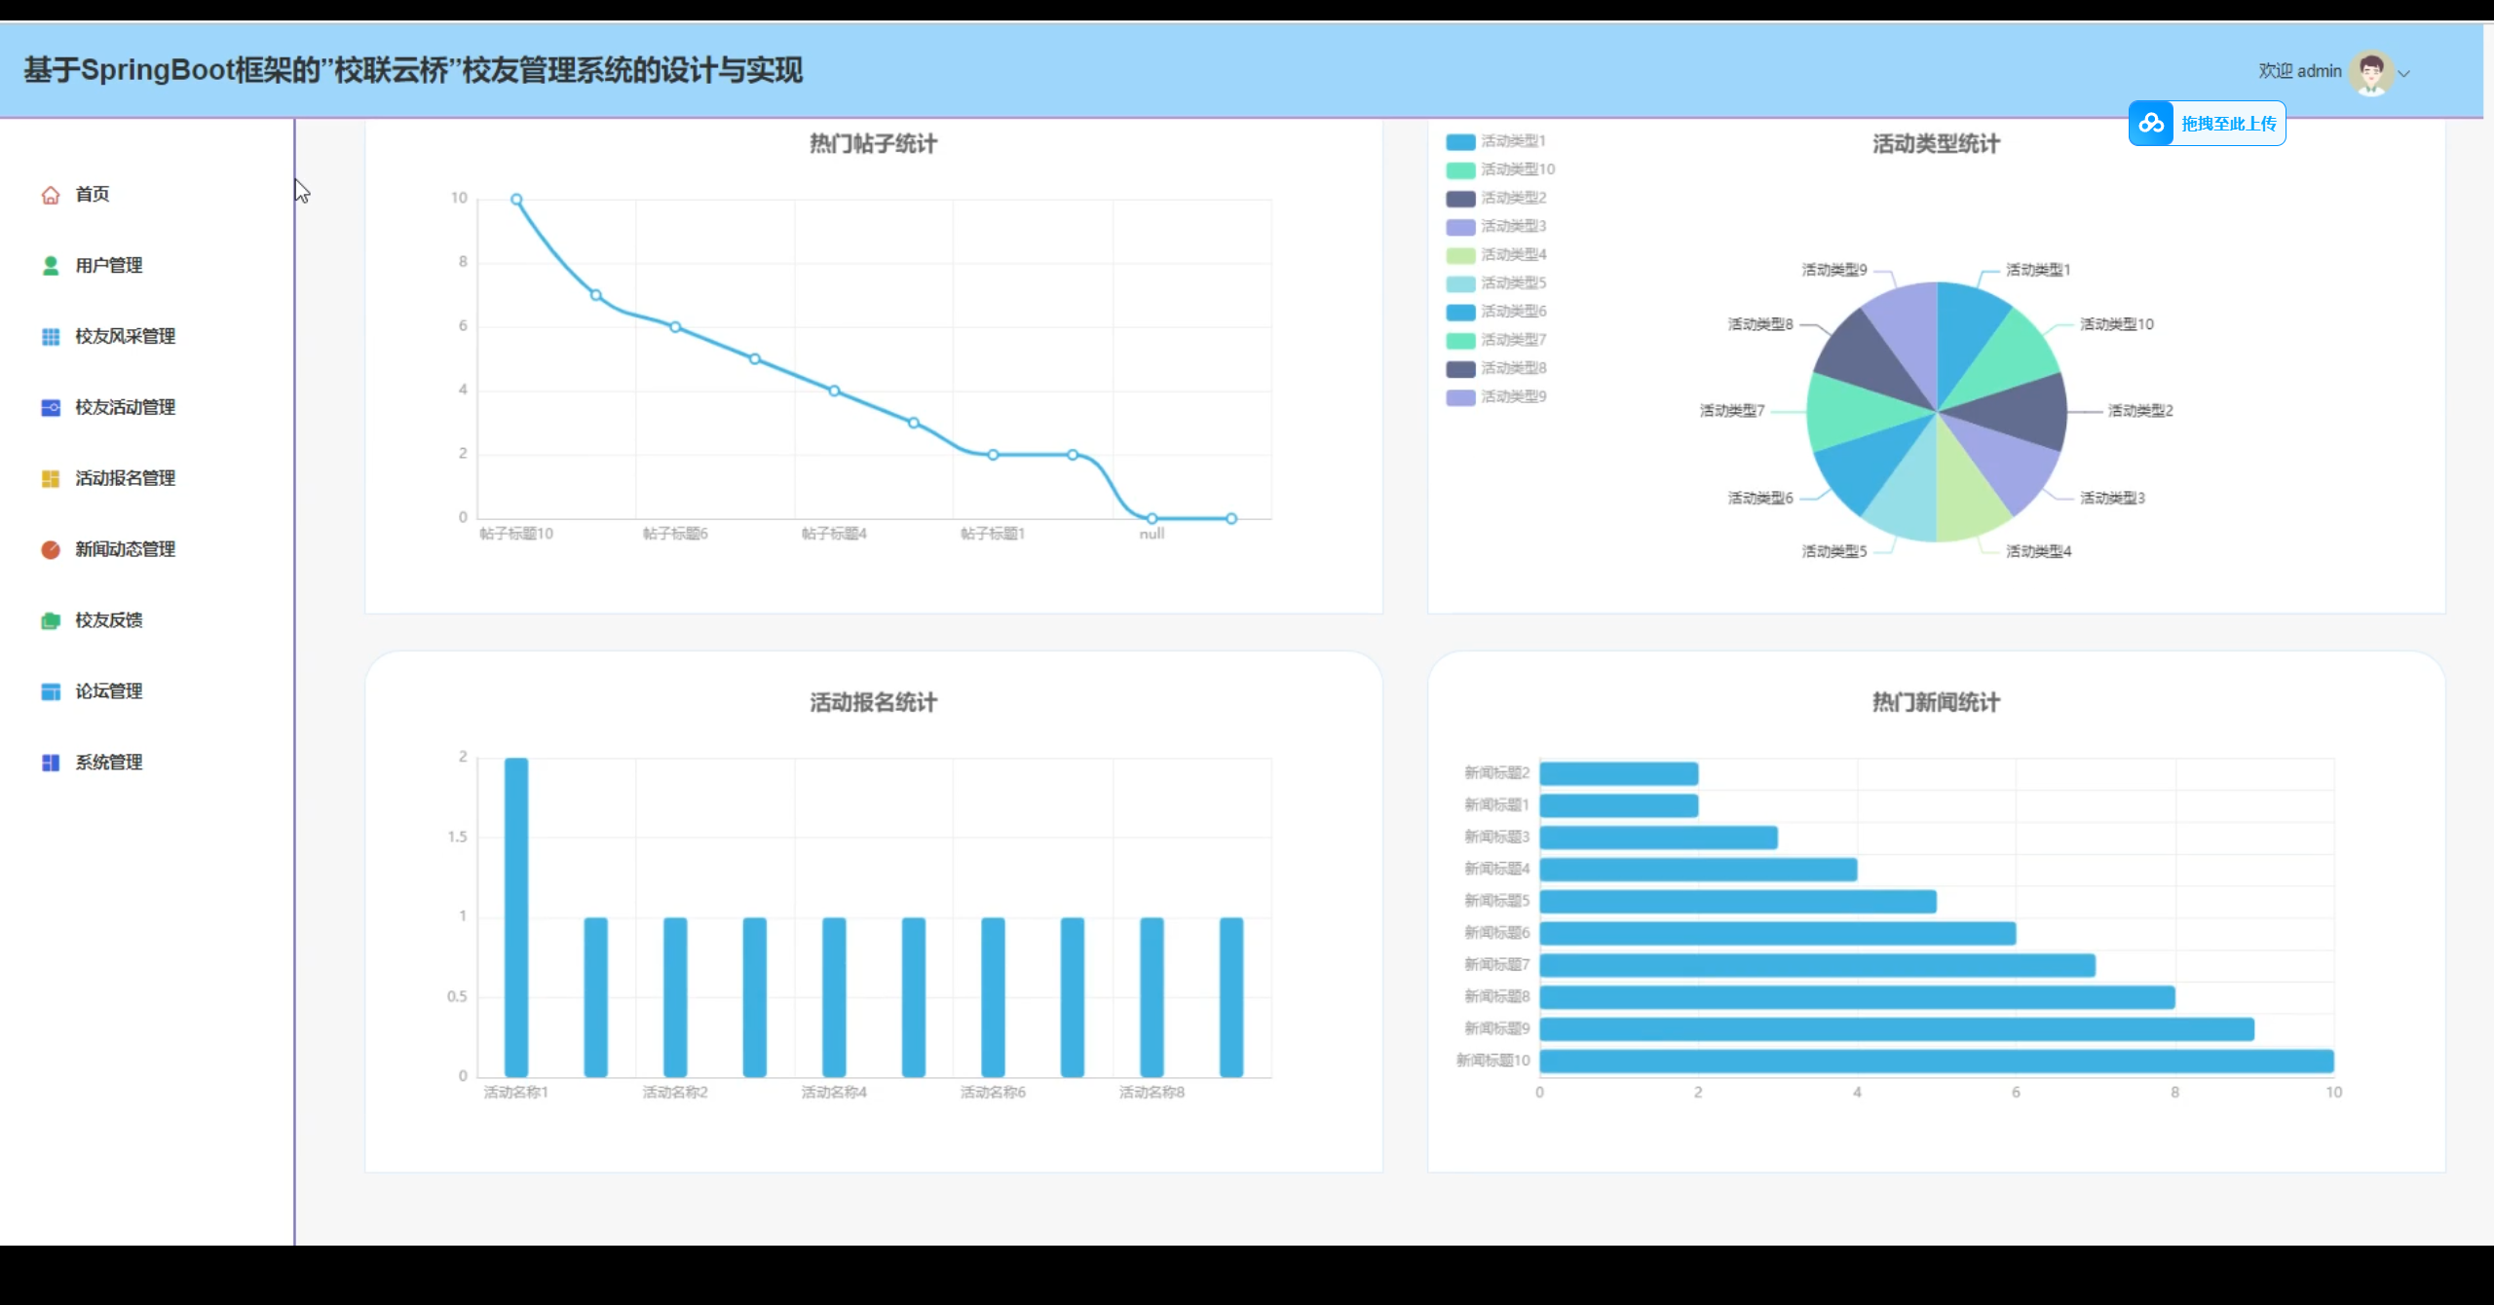Click the grid icon beside 校友风采管理
Image resolution: width=2494 pixels, height=1305 pixels.
(51, 337)
